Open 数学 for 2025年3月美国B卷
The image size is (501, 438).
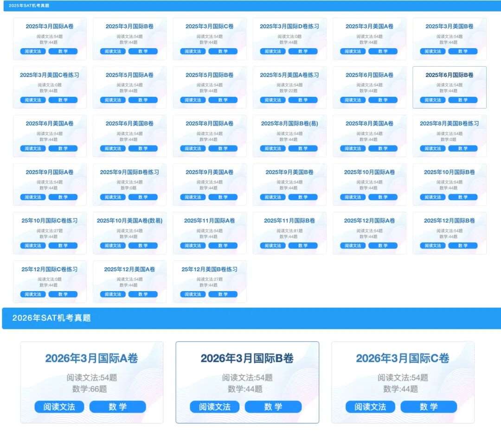pyautogui.click(x=462, y=51)
